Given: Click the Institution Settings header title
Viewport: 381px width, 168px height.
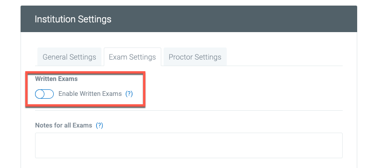Looking at the screenshot, I should 73,19.
